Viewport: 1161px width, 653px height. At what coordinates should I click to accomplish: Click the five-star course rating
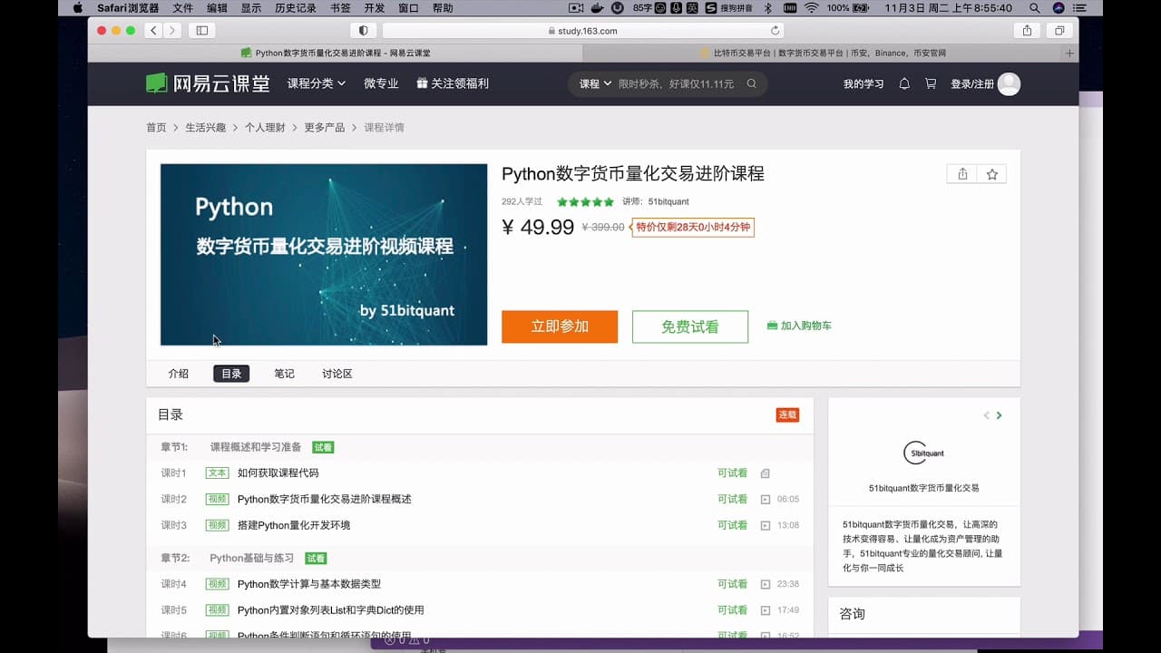[585, 202]
